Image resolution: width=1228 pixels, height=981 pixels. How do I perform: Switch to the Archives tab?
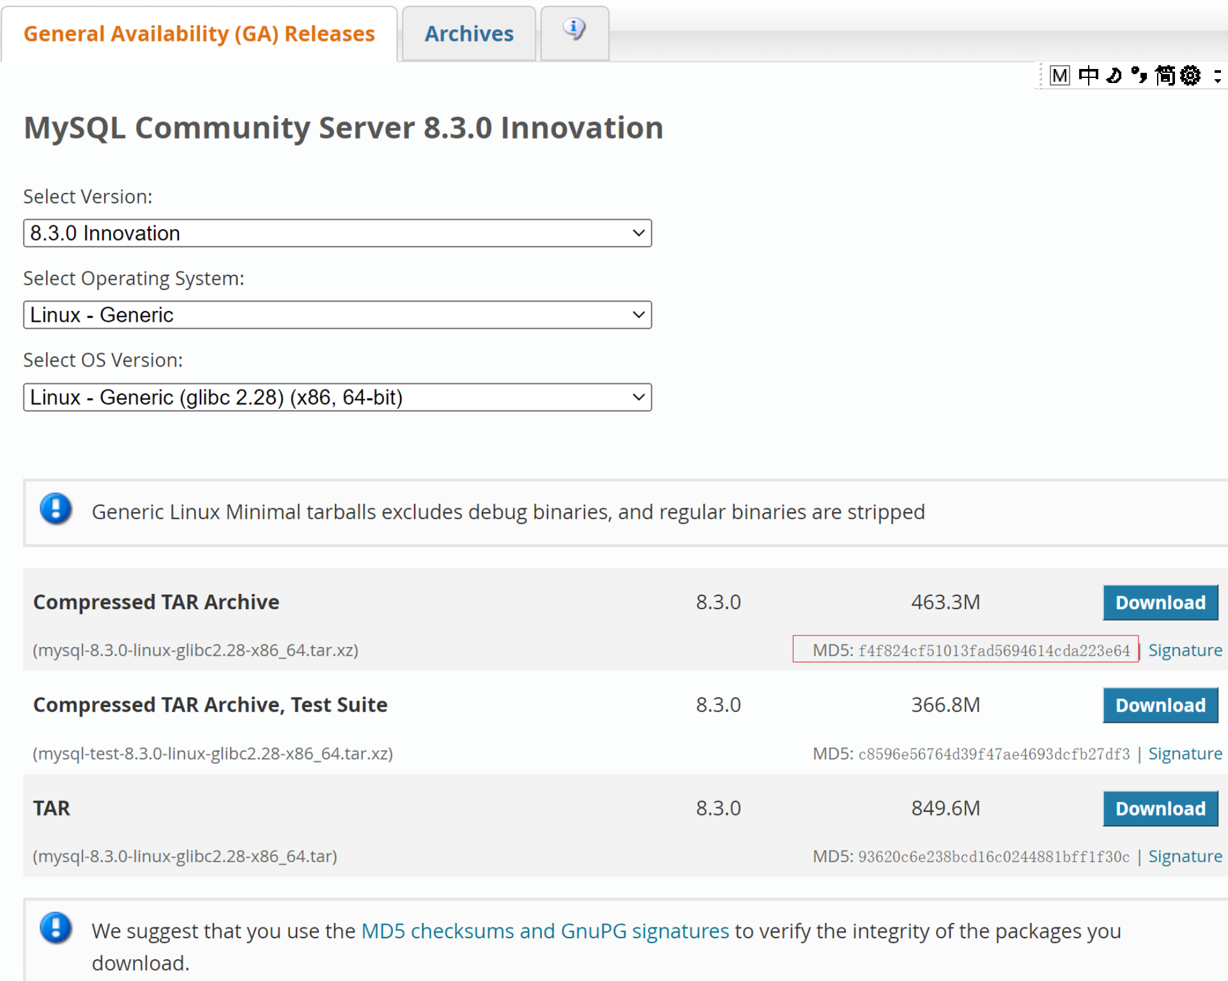pyautogui.click(x=469, y=34)
